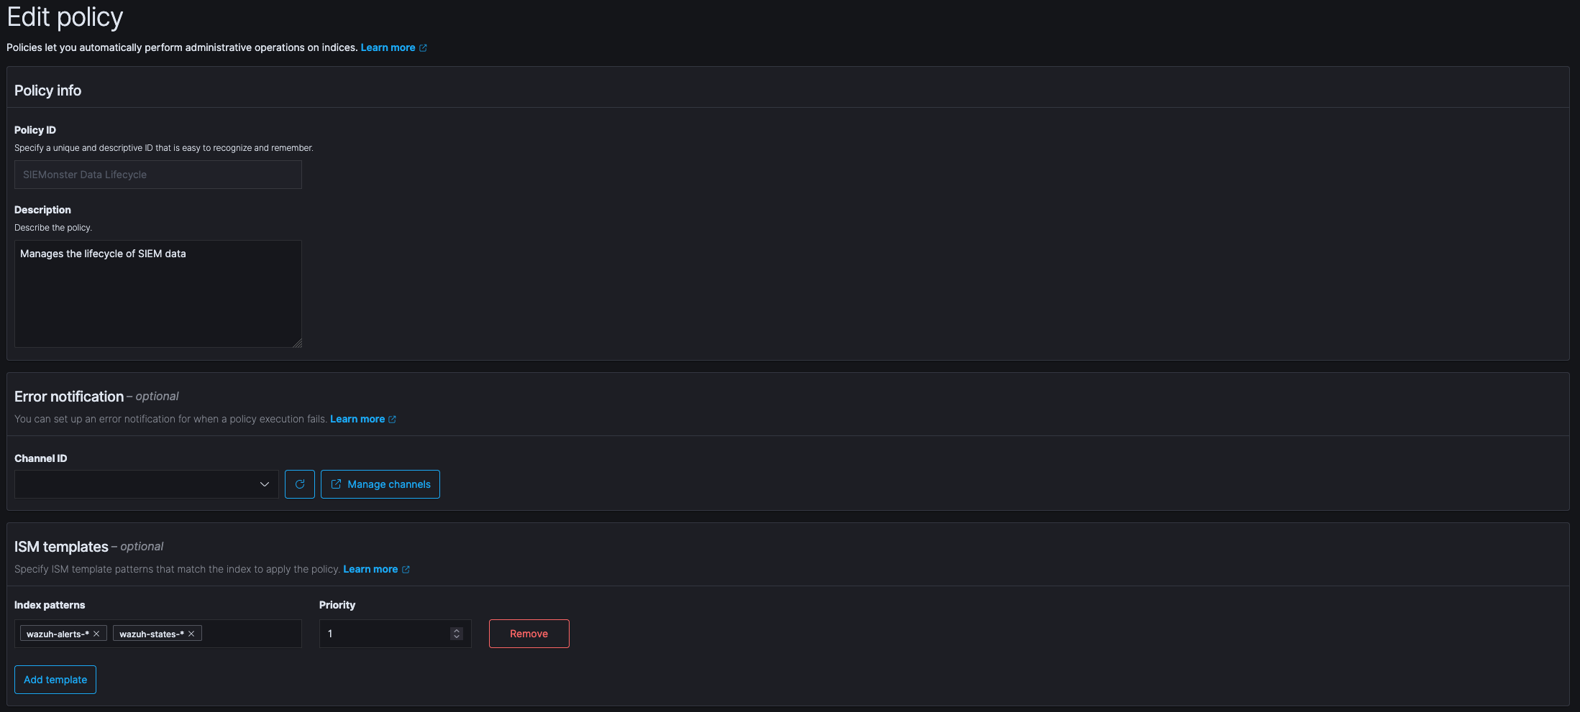This screenshot has width=1580, height=712.
Task: Remove the wazuh-alerts-* index pattern tag
Action: click(96, 634)
